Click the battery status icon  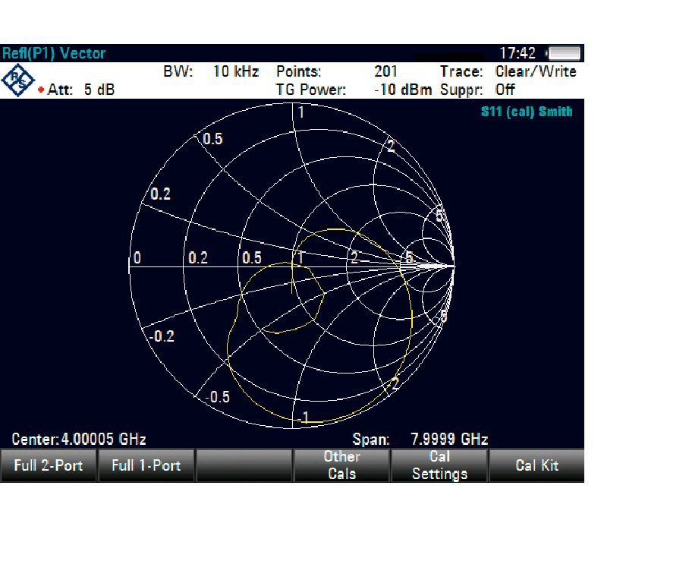tap(564, 54)
